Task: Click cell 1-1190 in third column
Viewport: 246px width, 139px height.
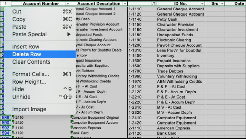Action: click(x=142, y=40)
